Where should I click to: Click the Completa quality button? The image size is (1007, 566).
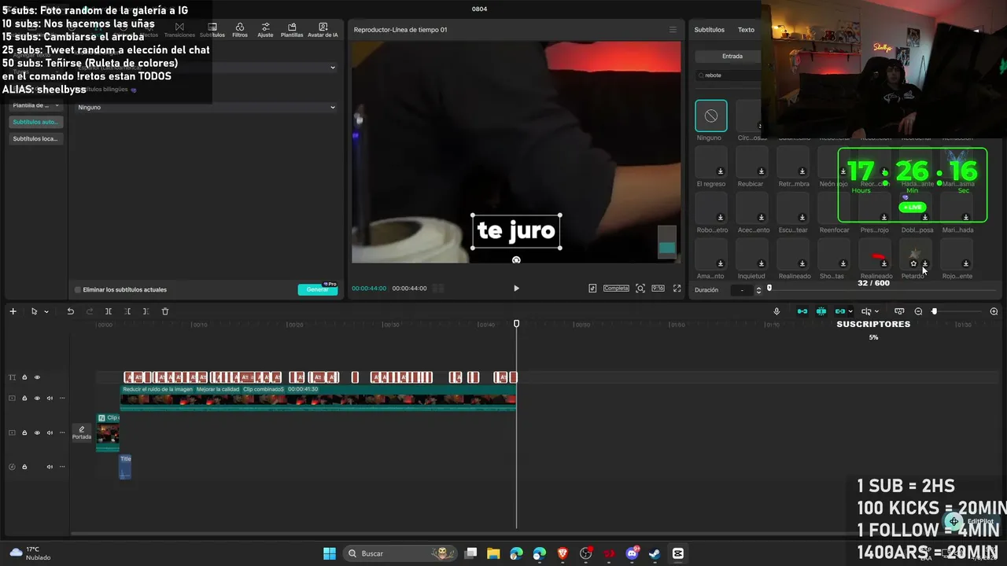click(x=616, y=289)
